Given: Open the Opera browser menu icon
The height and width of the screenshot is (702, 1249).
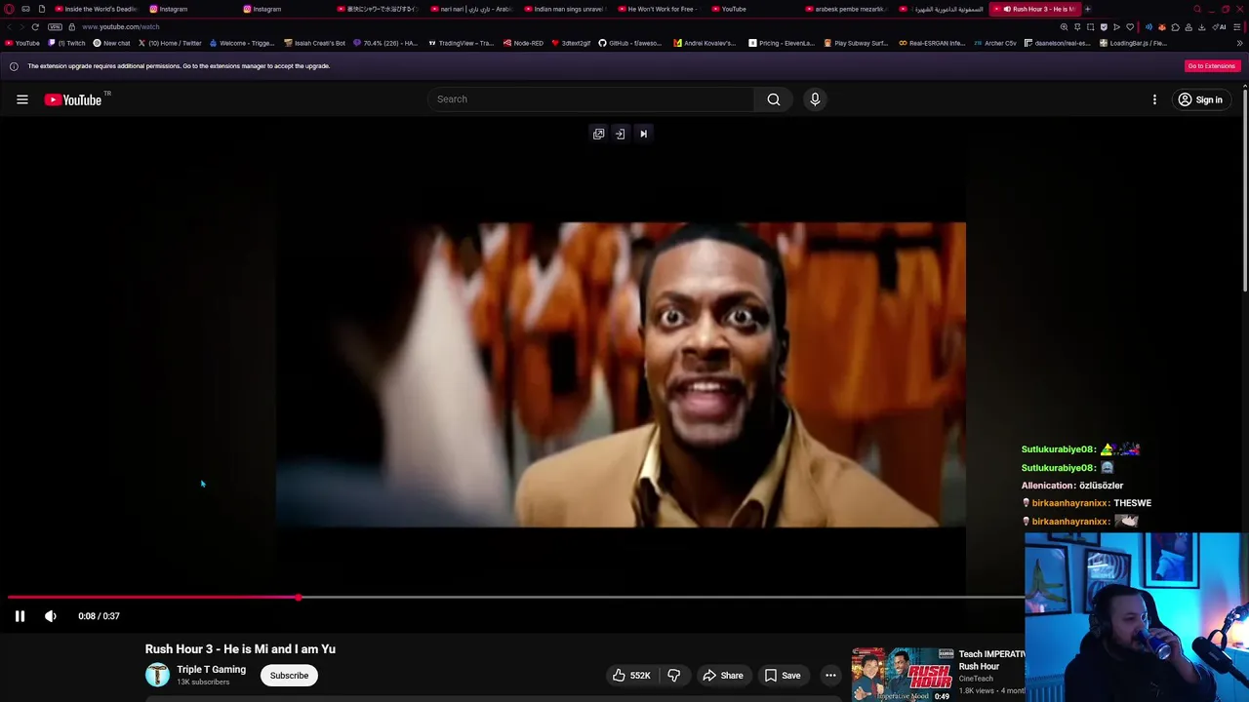Looking at the screenshot, I should click(x=9, y=9).
